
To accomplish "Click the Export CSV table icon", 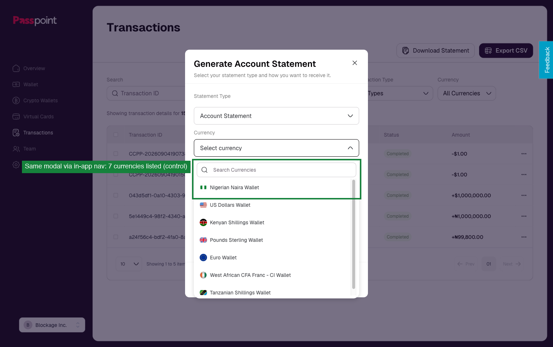I will [488, 51].
